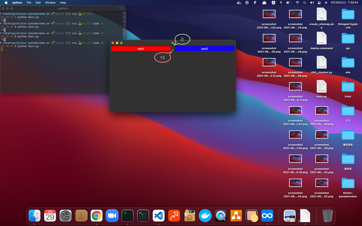Launch Google Chrome from the Dock

tap(97, 216)
